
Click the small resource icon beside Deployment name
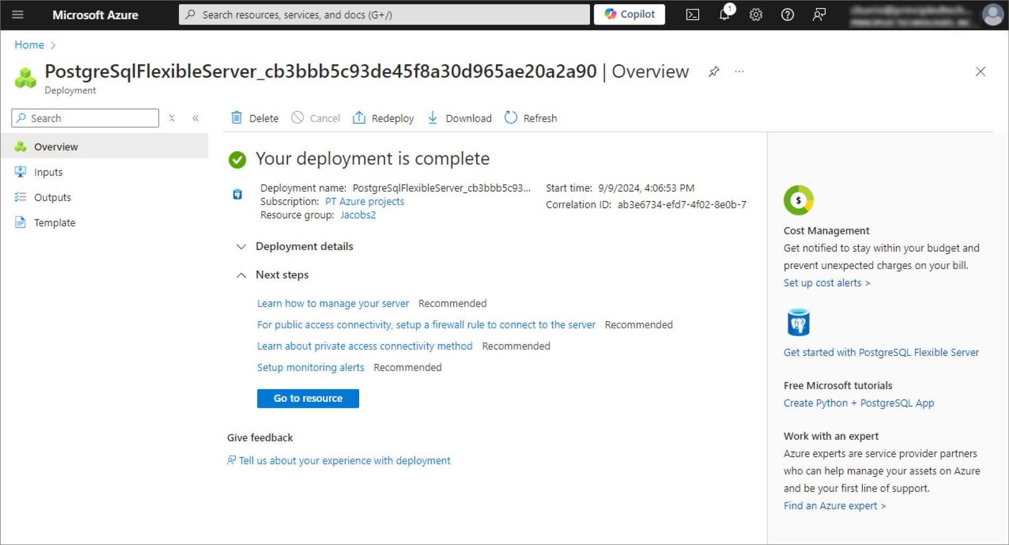point(237,194)
